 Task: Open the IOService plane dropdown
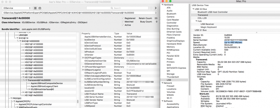point(17,8)
